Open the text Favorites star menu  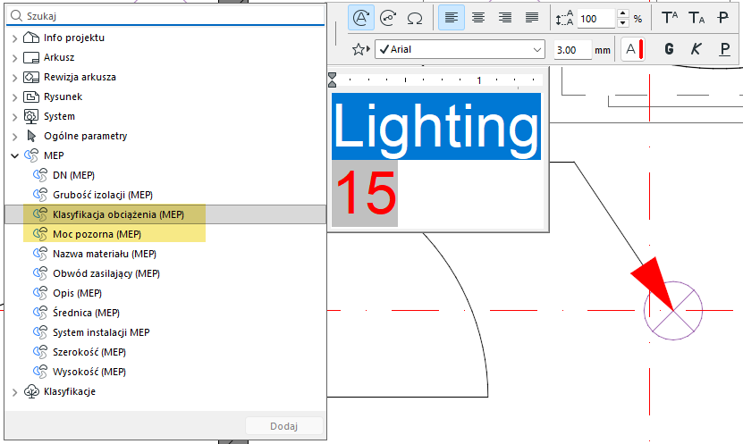click(360, 49)
